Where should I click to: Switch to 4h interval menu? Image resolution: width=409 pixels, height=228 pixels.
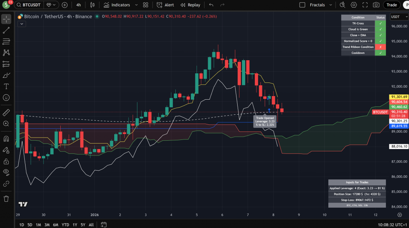tap(79, 5)
